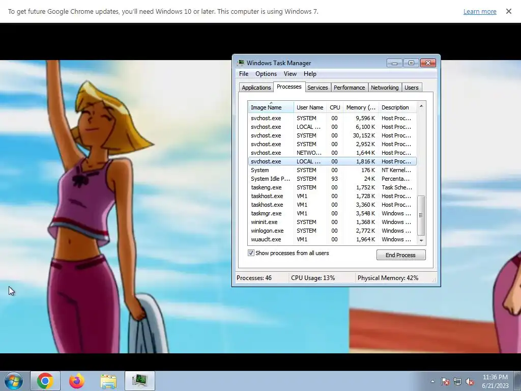Open the Action Center flag icon
This screenshot has width=521, height=391.
[x=445, y=381]
